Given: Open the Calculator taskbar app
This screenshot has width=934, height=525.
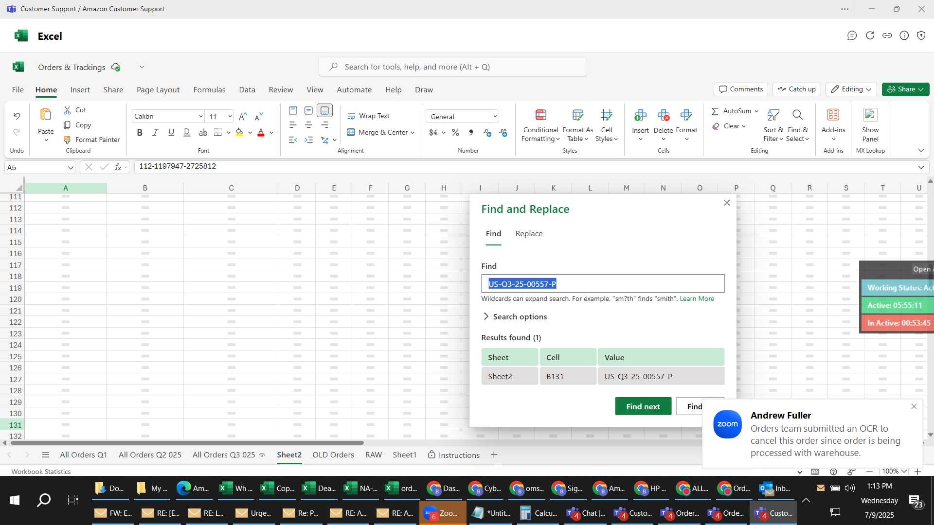Looking at the screenshot, I should (539, 513).
